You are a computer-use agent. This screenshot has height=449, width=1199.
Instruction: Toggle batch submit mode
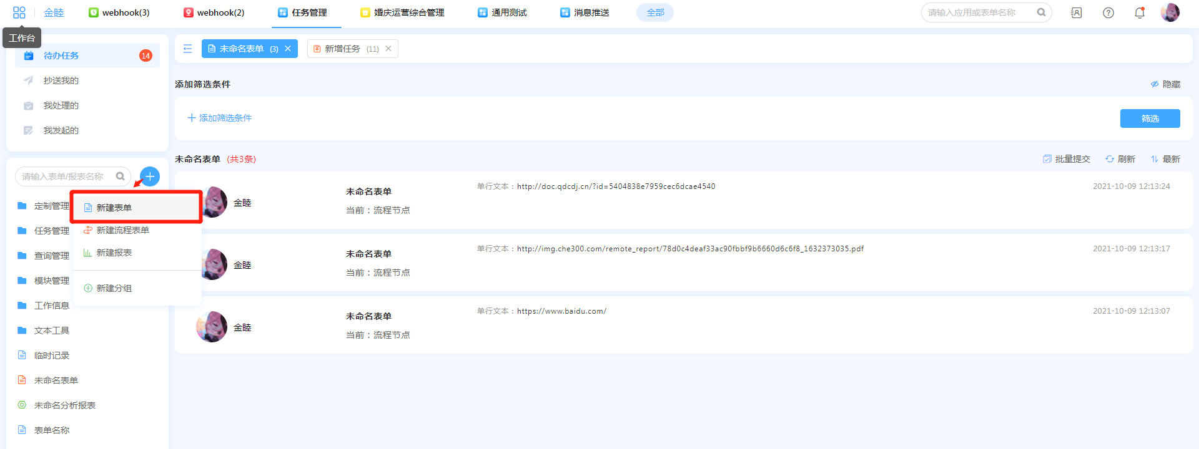click(1067, 159)
